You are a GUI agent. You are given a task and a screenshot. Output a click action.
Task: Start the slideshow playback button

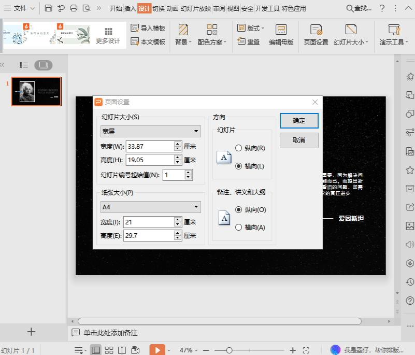coord(158,350)
